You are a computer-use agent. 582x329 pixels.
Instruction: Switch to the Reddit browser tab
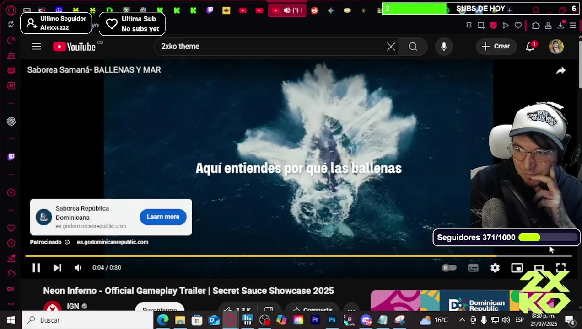tap(314, 10)
